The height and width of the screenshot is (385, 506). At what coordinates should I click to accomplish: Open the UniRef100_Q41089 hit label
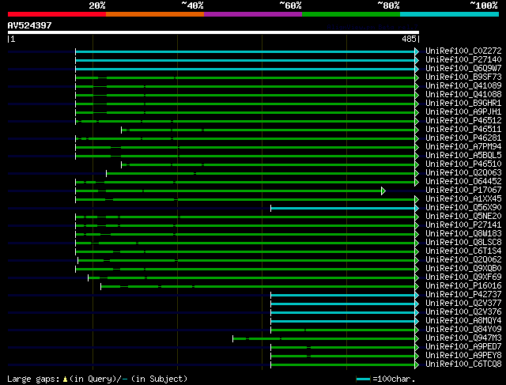tap(463, 85)
